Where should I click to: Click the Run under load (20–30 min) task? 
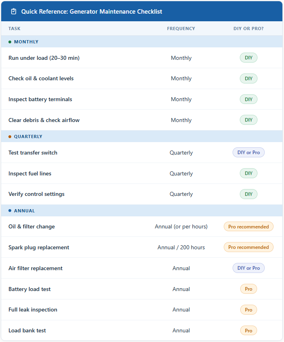[44, 58]
